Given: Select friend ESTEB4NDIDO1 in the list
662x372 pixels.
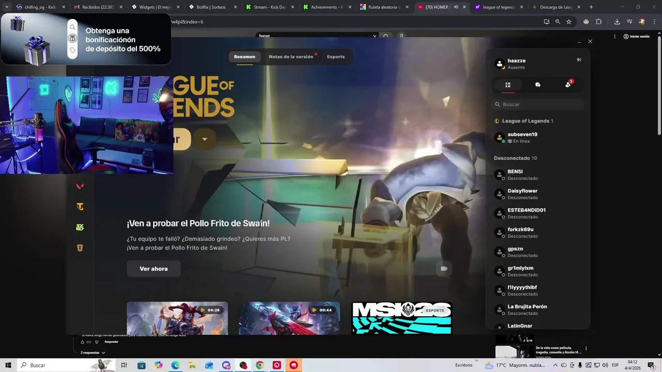Looking at the screenshot, I should point(538,213).
